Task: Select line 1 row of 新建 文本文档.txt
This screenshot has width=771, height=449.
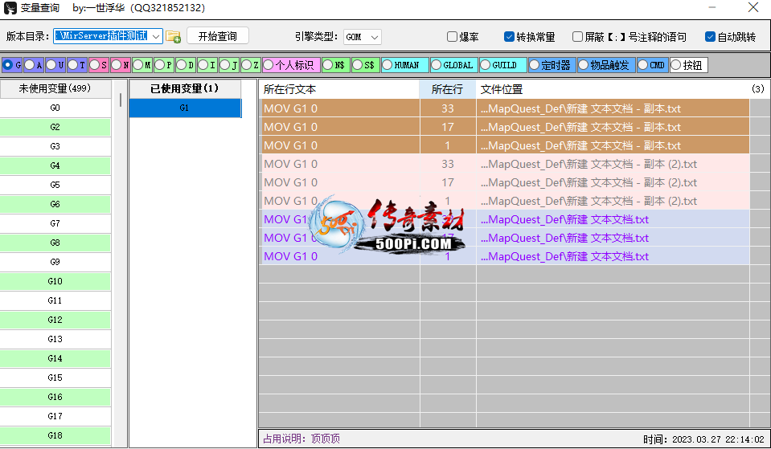Action: (504, 256)
